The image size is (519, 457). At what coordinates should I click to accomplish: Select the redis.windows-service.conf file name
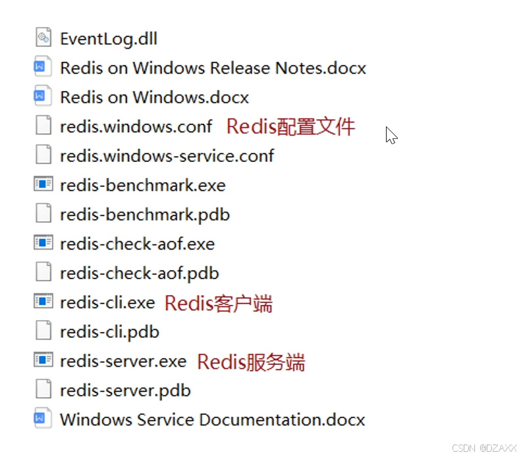click(x=167, y=156)
